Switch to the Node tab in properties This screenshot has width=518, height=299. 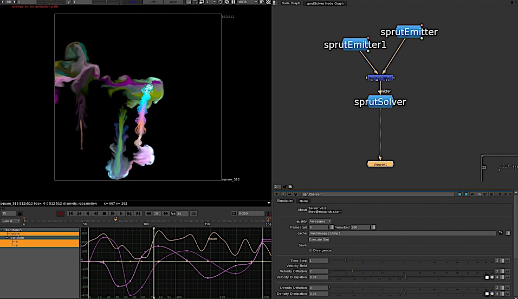(x=303, y=201)
